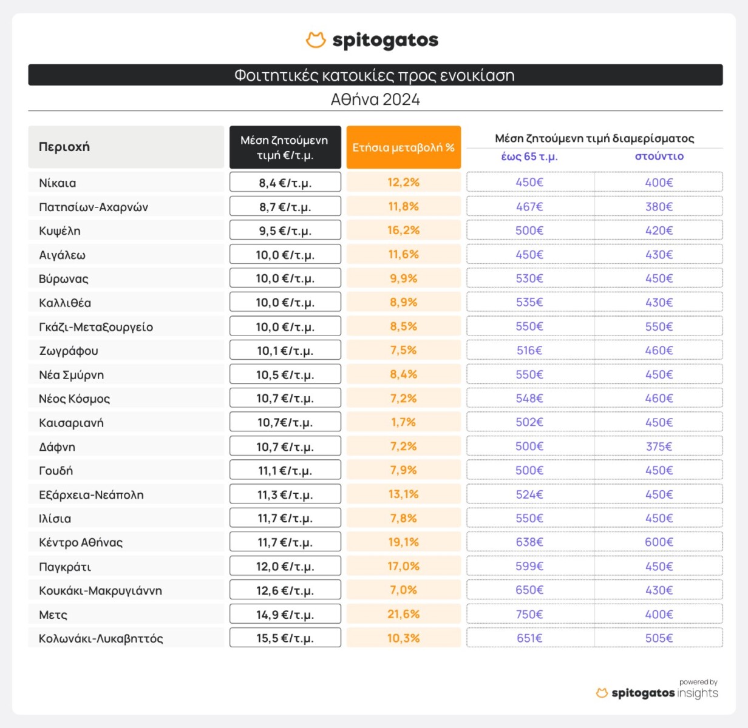Screen dimensions: 748x728
Task: Select the 'Περιοχή' column header
Action: 64,147
